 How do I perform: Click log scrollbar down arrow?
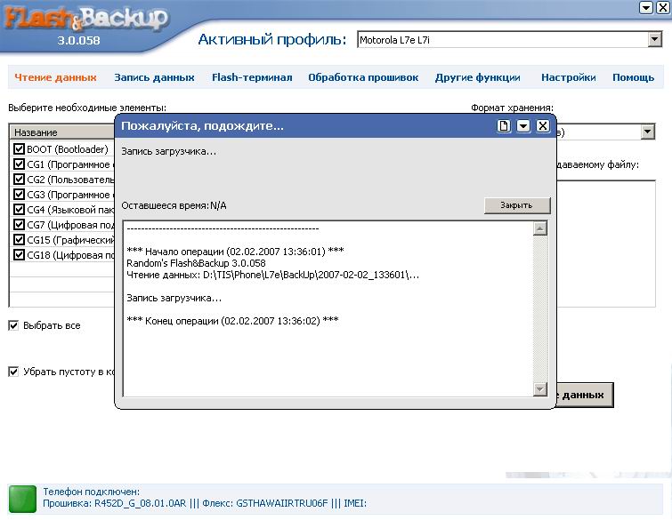point(540,388)
